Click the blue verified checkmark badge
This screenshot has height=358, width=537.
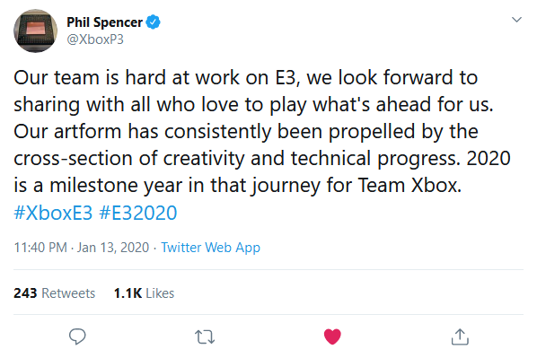(x=153, y=22)
